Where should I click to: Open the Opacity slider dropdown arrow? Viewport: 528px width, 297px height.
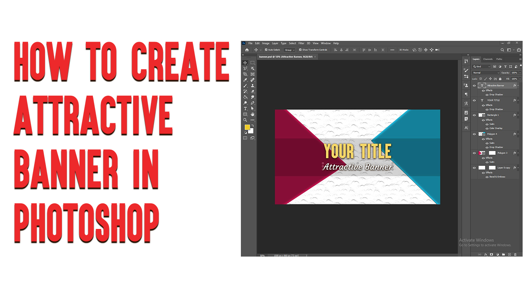coord(520,73)
